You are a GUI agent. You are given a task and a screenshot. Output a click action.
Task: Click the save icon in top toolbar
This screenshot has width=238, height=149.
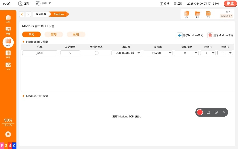(x=208, y=14)
